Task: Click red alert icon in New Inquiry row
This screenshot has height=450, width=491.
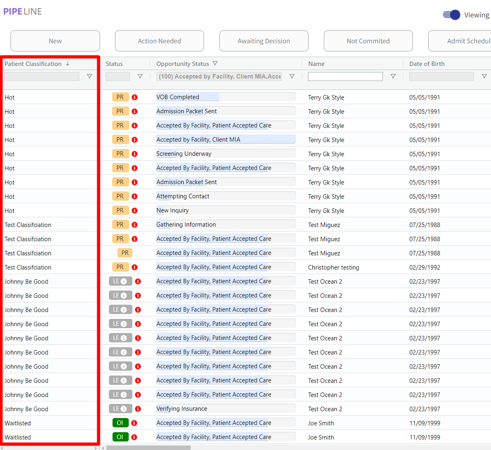Action: coord(135,210)
